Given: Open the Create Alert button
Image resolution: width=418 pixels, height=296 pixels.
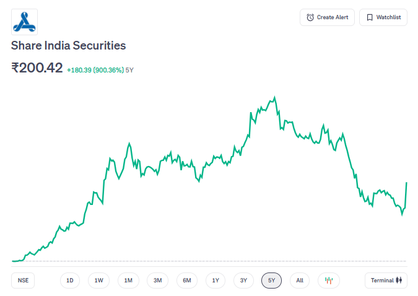Looking at the screenshot, I should (327, 17).
